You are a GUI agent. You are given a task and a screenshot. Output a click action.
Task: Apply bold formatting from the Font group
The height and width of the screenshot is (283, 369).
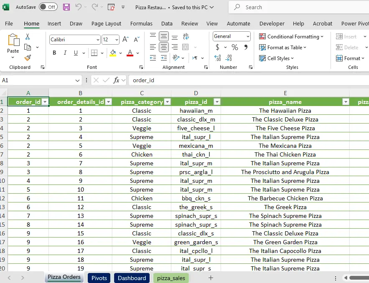[x=54, y=53]
